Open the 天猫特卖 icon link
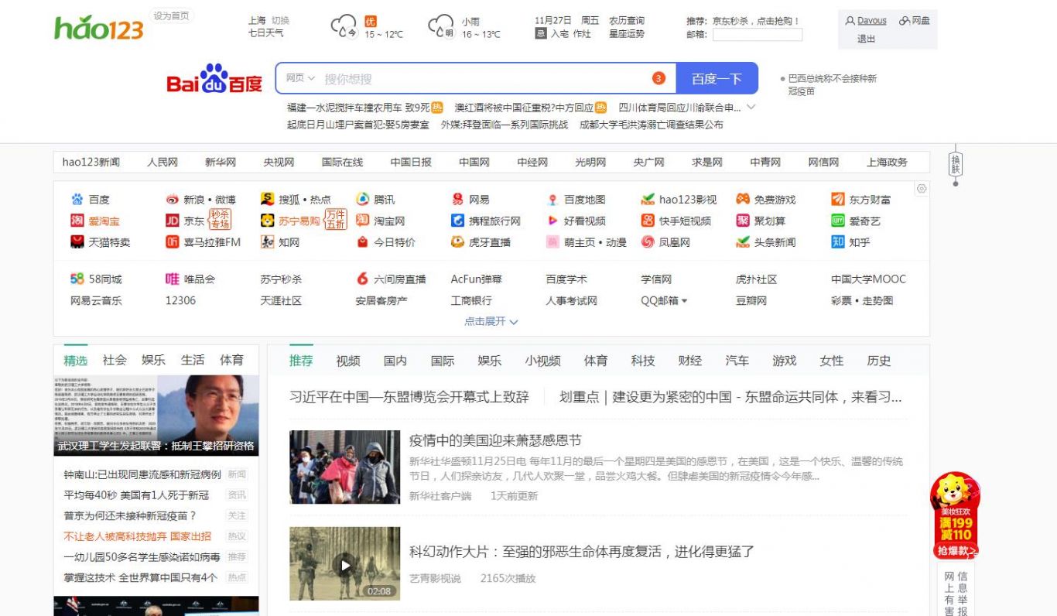This screenshot has height=616, width=1057. point(77,242)
